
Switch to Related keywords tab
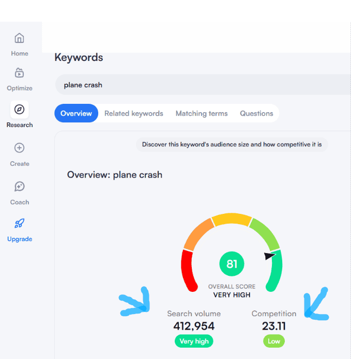pyautogui.click(x=134, y=113)
